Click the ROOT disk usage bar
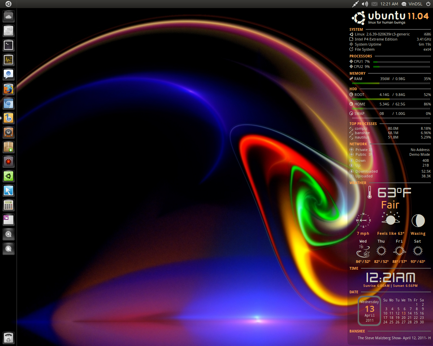The height and width of the screenshot is (346, 433). click(391, 99)
